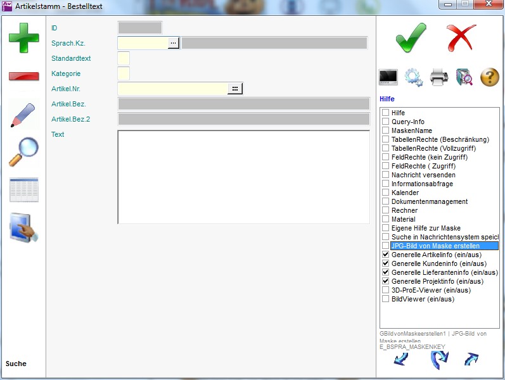Image resolution: width=505 pixels, height=380 pixels.
Task: Toggle the BildViewer (ein/aus) checkbox
Action: pos(385,299)
